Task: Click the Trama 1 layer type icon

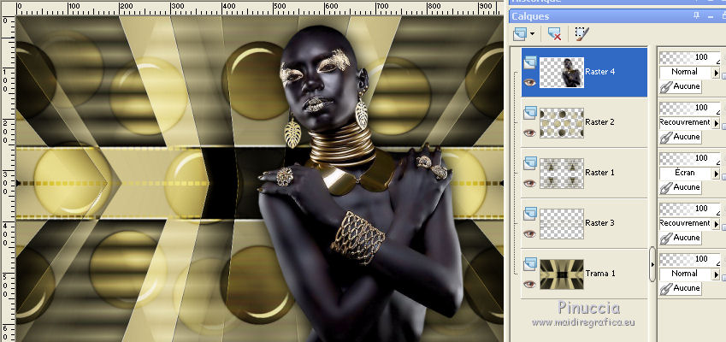Action: coord(530,264)
